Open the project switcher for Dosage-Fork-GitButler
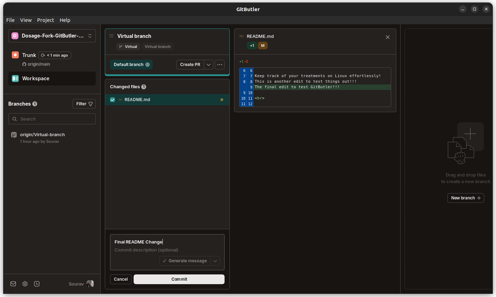This screenshot has width=496, height=297. tap(52, 35)
